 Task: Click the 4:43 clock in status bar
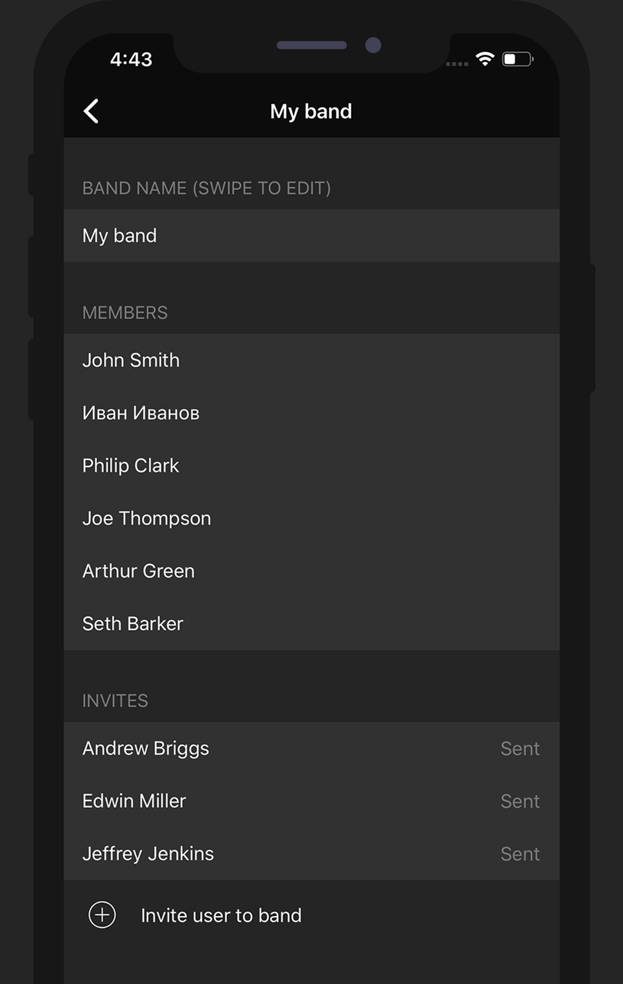(131, 60)
